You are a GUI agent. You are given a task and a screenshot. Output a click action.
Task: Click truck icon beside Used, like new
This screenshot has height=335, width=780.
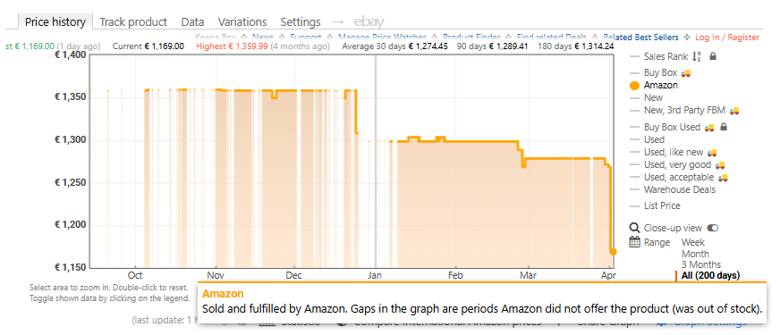coord(712,153)
